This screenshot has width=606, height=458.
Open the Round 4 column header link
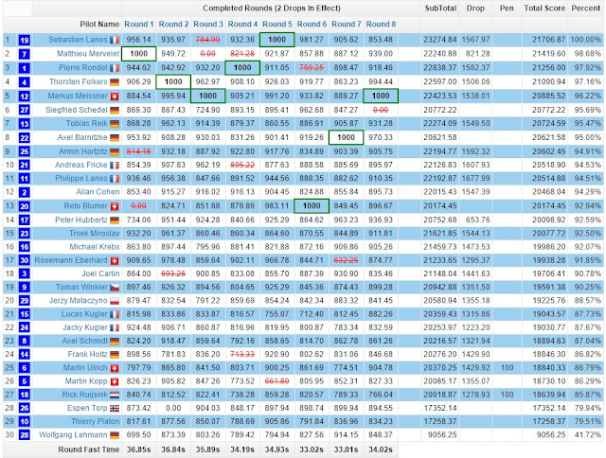242,24
